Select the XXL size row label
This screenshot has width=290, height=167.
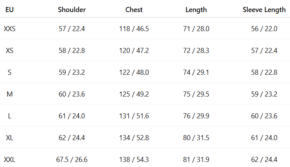pyautogui.click(x=9, y=159)
